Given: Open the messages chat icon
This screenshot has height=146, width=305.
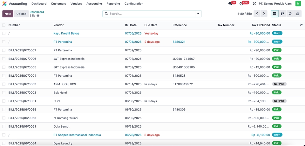Looking at the screenshot, I should (x=230, y=4).
